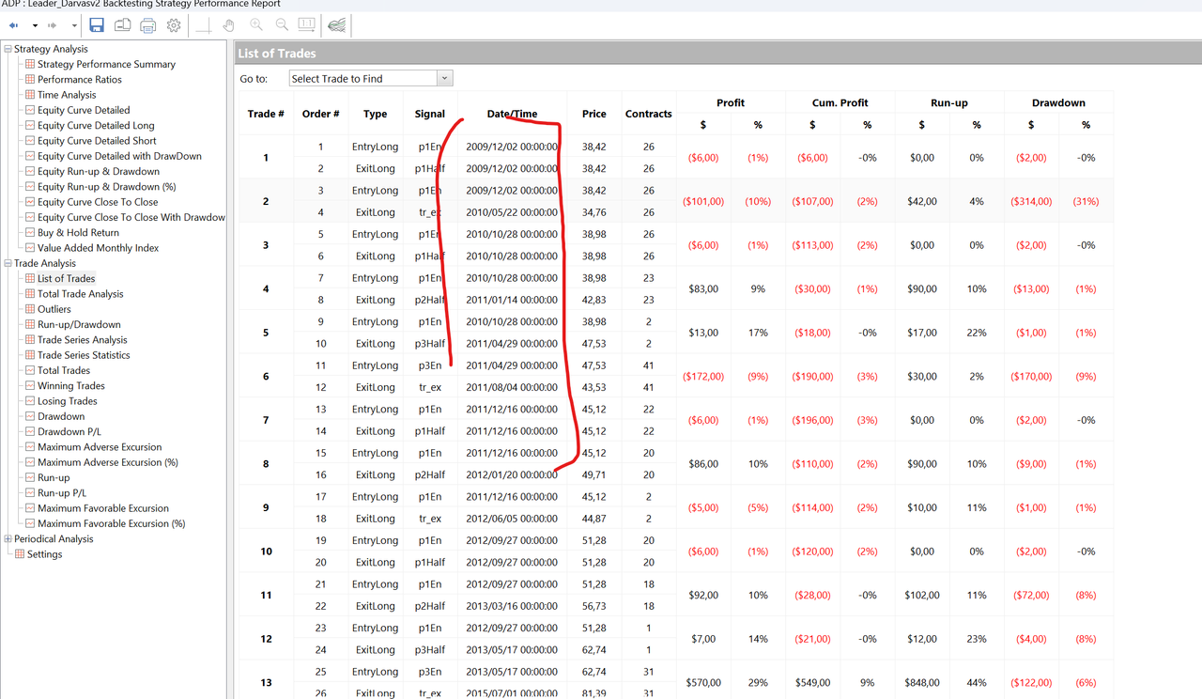This screenshot has width=1202, height=699.
Task: Open the back history dropdown arrow
Action: click(x=35, y=26)
